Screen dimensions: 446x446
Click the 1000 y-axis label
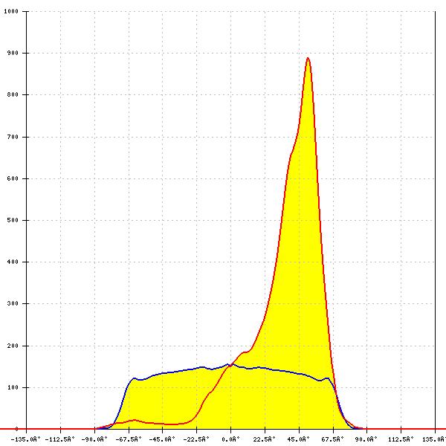[11, 11]
